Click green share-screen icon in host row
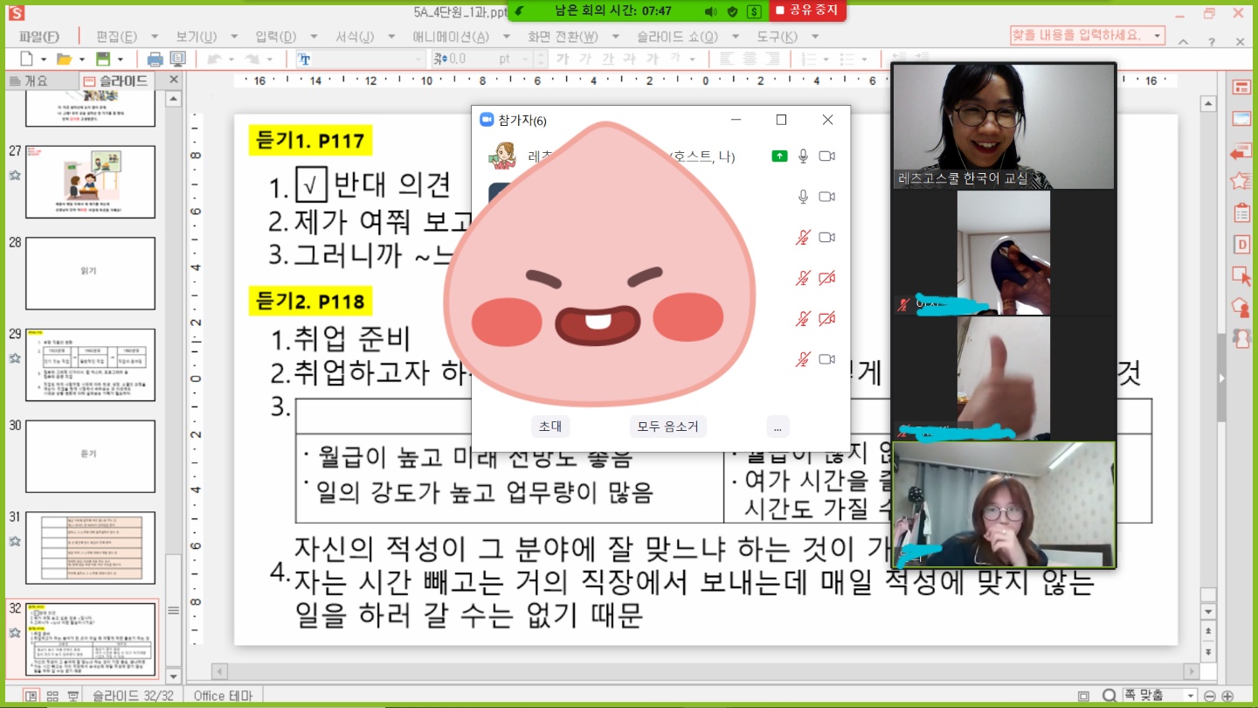Image resolution: width=1258 pixels, height=708 pixels. 779,156
